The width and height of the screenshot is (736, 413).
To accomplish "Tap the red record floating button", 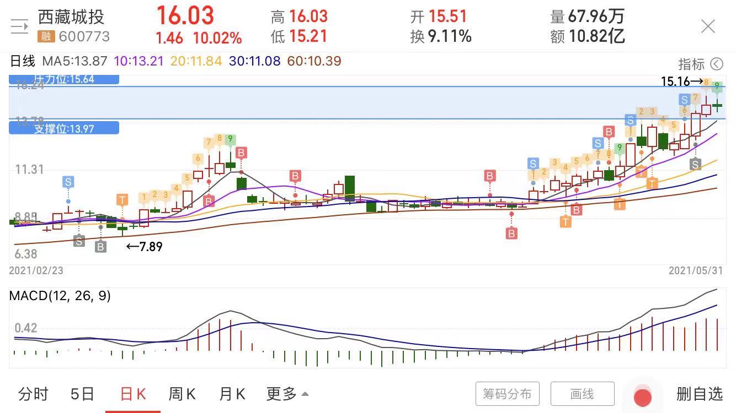I will (642, 397).
